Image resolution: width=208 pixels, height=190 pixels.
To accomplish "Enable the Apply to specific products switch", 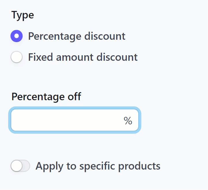I will (x=20, y=166).
